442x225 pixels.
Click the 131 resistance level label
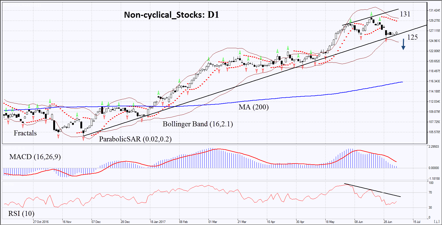pyautogui.click(x=405, y=14)
